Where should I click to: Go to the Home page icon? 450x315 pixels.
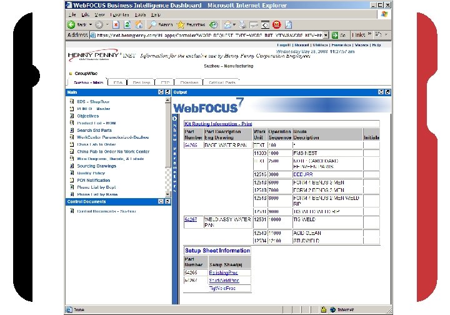[x=139, y=25]
